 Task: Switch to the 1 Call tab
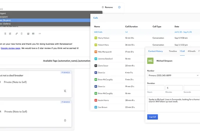point(182,51)
